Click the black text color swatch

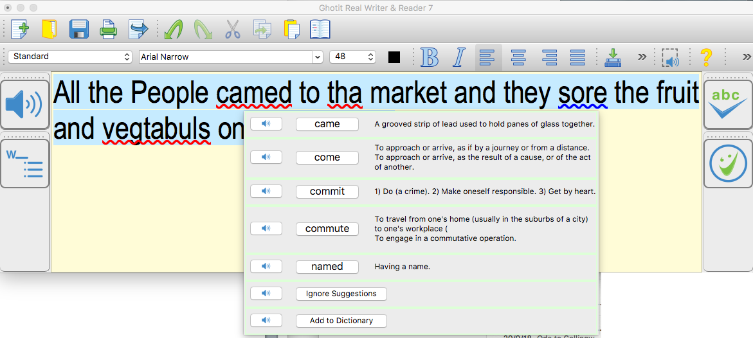(394, 57)
